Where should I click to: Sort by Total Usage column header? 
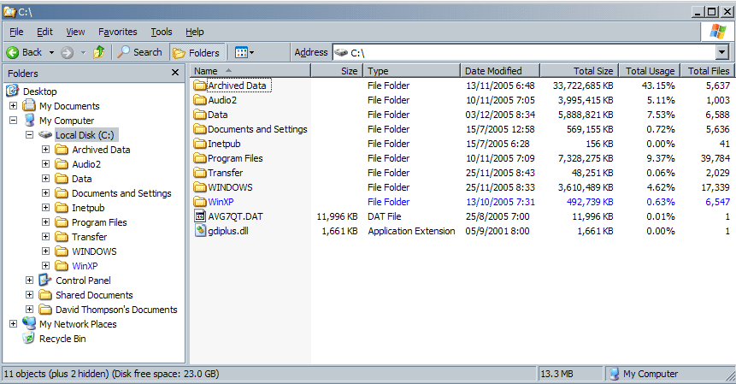coord(651,71)
